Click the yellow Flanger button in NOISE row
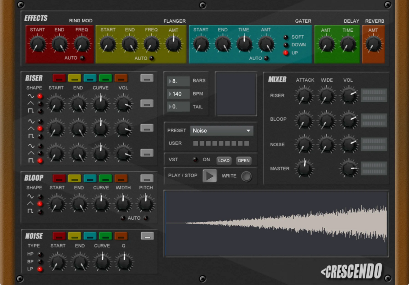Viewport: 409px width, 285px height. pos(74,236)
